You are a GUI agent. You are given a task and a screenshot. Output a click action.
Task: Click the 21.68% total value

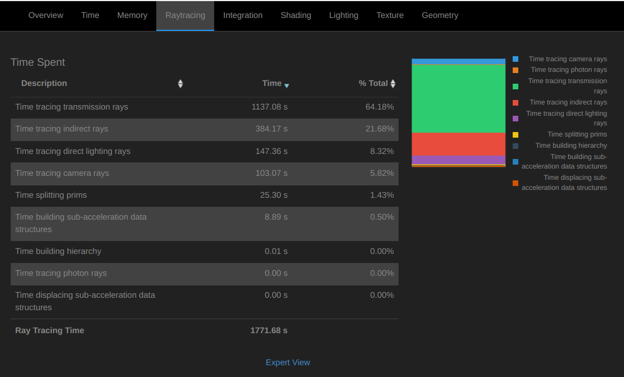(x=379, y=129)
